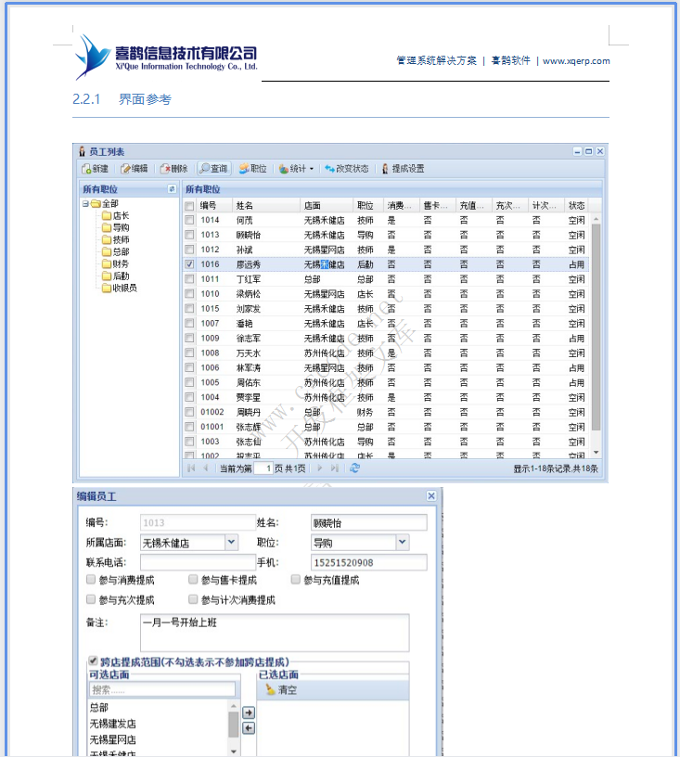
Task: Open the 职位 dropdown arrow in editor
Action: click(403, 543)
